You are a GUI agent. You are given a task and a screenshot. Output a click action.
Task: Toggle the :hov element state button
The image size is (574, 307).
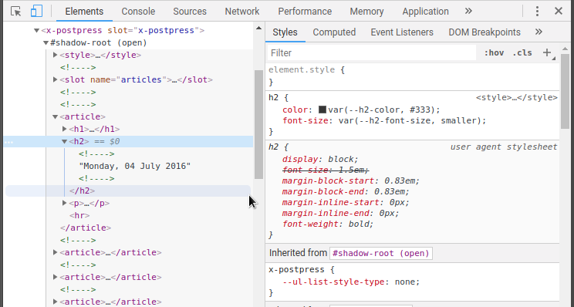point(494,52)
